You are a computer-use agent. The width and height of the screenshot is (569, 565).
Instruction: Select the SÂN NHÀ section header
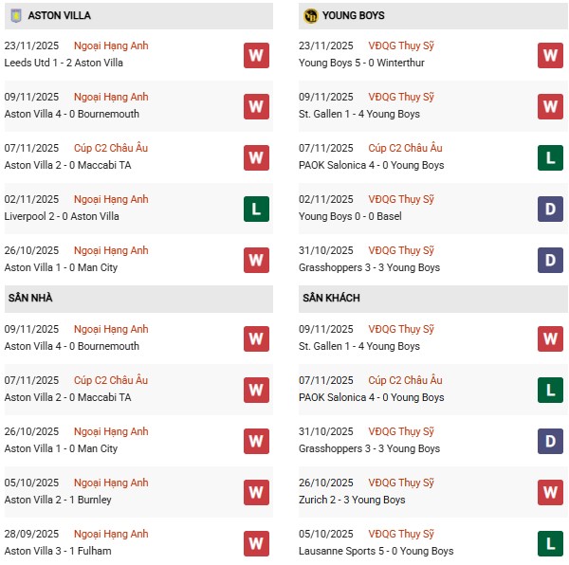(x=31, y=299)
